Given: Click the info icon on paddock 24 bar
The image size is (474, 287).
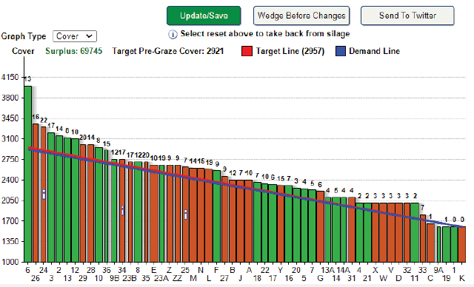Looking at the screenshot, I should tap(44, 195).
